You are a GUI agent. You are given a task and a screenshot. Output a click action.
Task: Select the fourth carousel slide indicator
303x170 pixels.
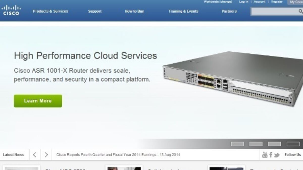coord(293,144)
